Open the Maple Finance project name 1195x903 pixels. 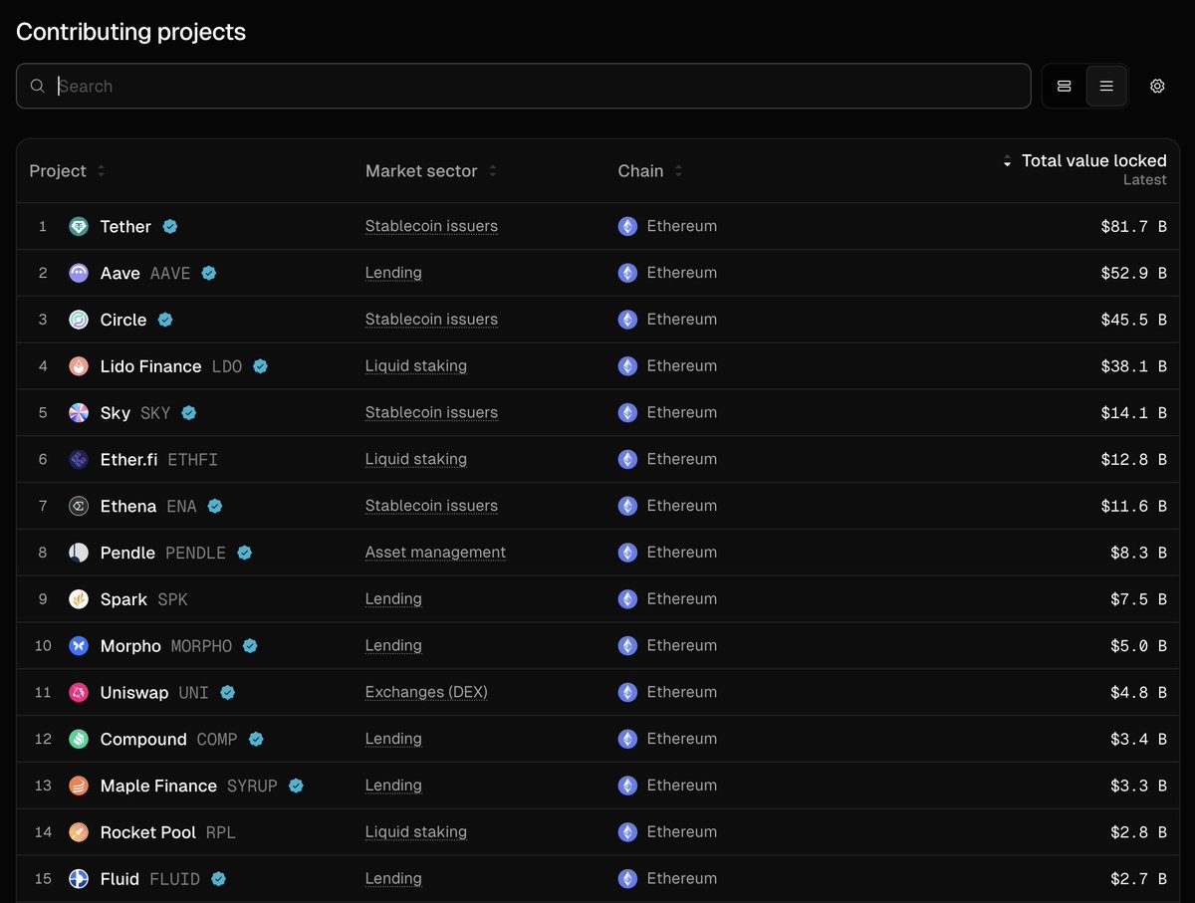click(x=158, y=786)
